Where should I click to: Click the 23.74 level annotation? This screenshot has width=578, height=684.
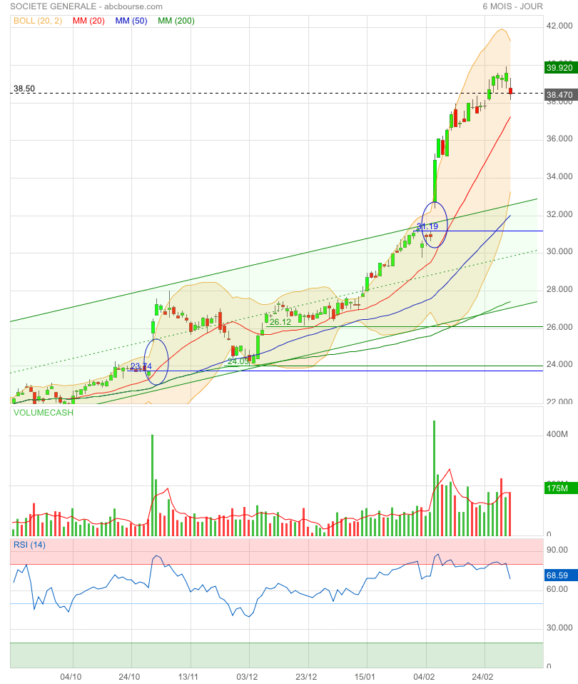(141, 366)
